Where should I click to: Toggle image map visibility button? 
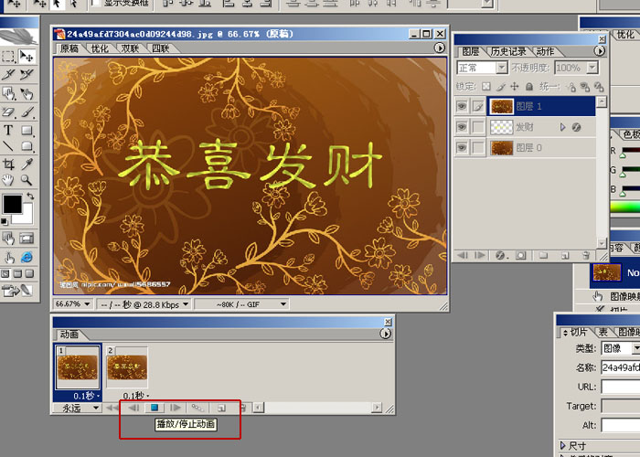(x=8, y=238)
